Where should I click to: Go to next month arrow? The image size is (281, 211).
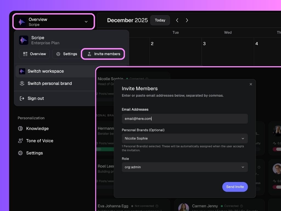click(x=187, y=20)
